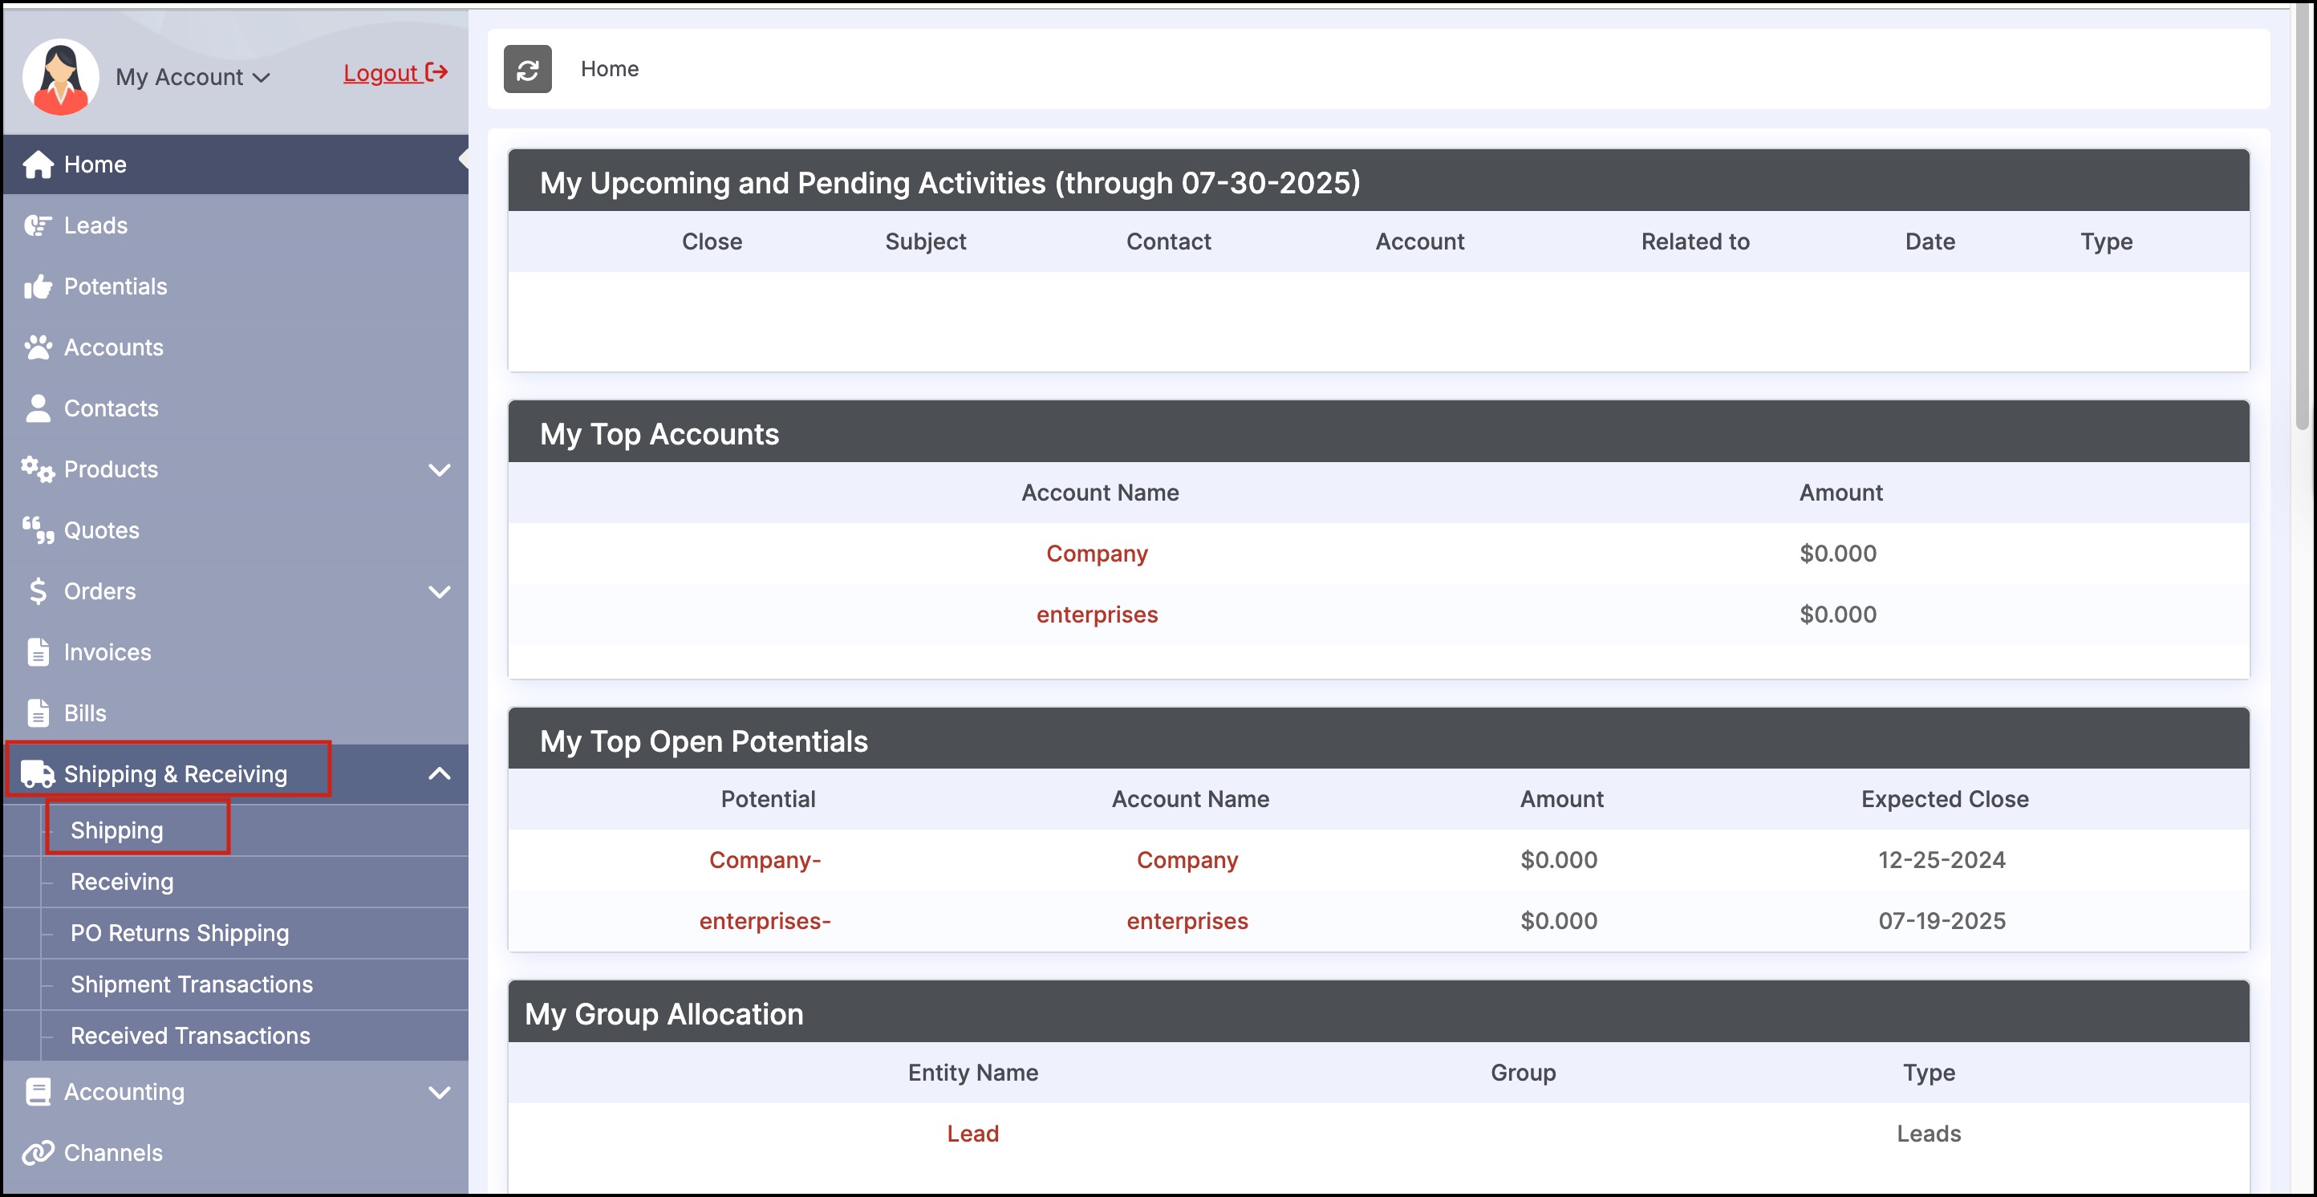Click the 07-19-2025 expected close date
The width and height of the screenshot is (2317, 1197).
[1942, 921]
